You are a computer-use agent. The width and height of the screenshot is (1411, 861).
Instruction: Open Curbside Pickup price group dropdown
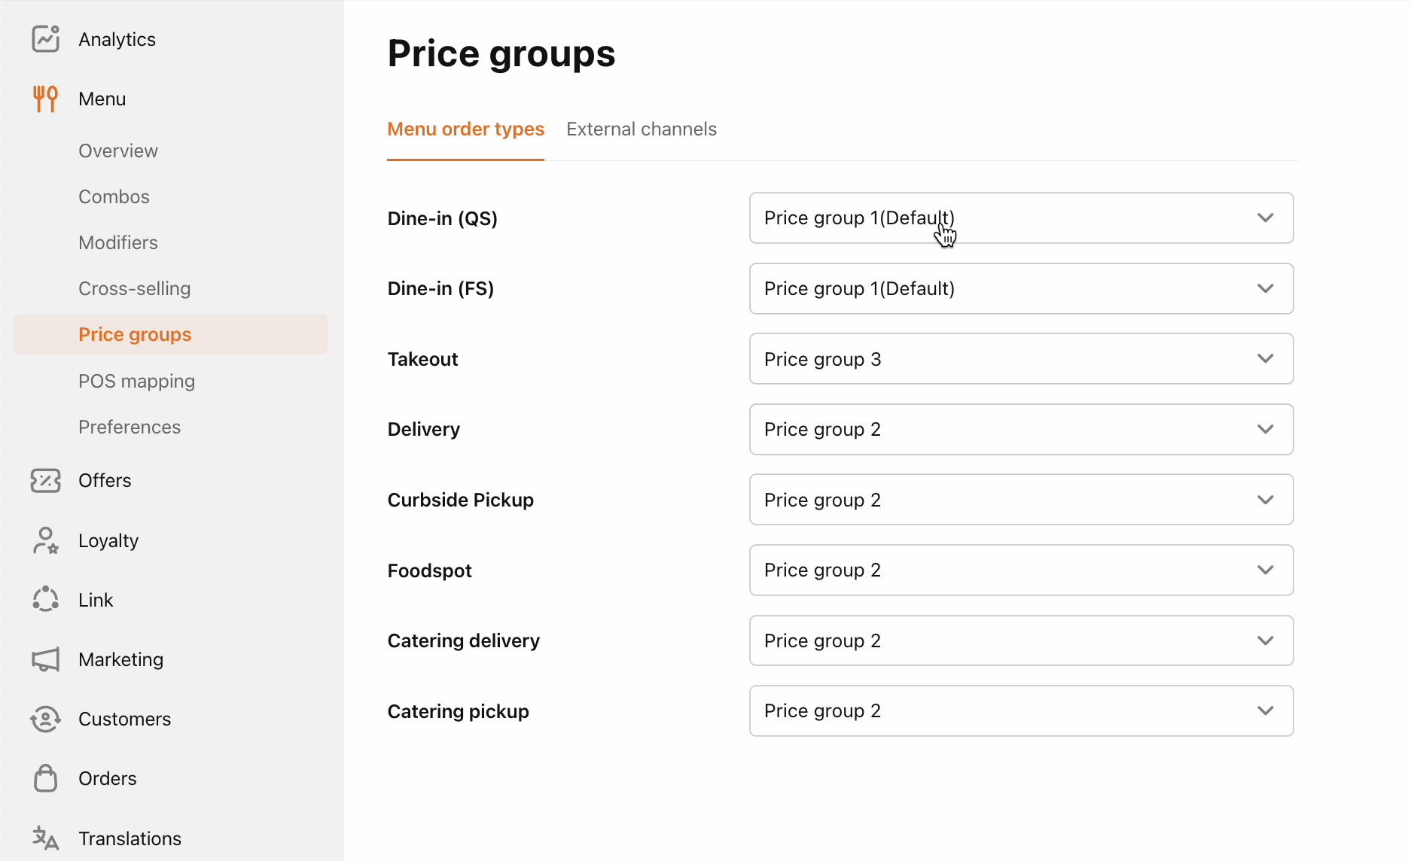point(1021,500)
